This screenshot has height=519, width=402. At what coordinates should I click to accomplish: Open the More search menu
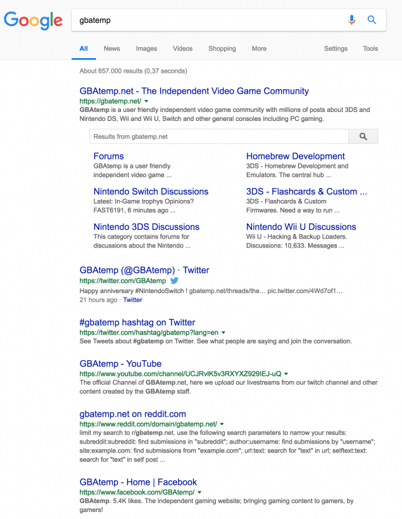click(x=259, y=49)
